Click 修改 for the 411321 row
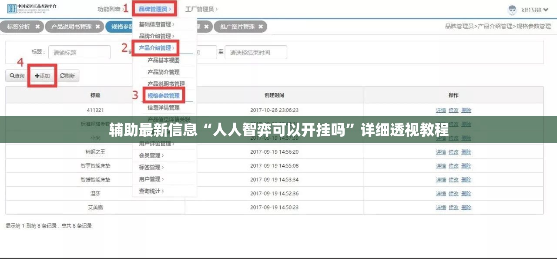The width and height of the screenshot is (557, 259). (x=453, y=110)
